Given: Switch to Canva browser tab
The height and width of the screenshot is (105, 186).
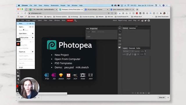Looking at the screenshot, I should pos(96,9).
